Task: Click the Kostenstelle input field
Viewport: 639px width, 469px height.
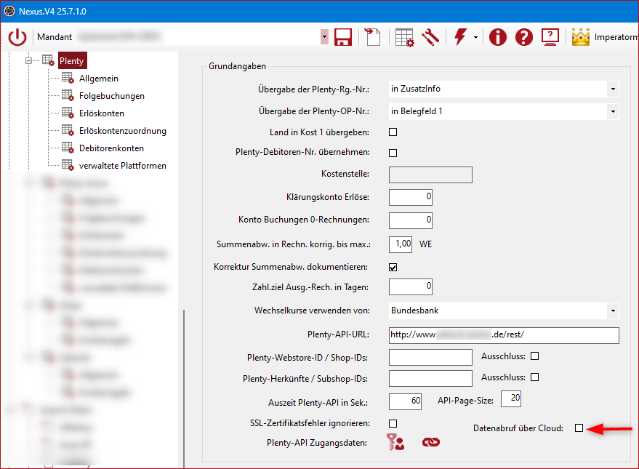Action: [430, 175]
